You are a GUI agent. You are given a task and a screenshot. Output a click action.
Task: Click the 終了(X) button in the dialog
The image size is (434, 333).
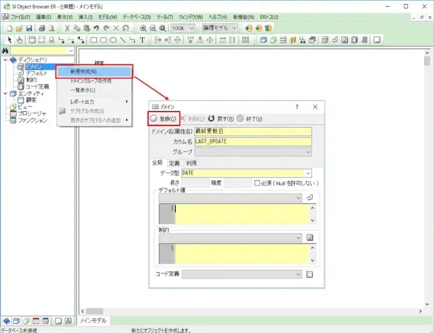coord(249,119)
